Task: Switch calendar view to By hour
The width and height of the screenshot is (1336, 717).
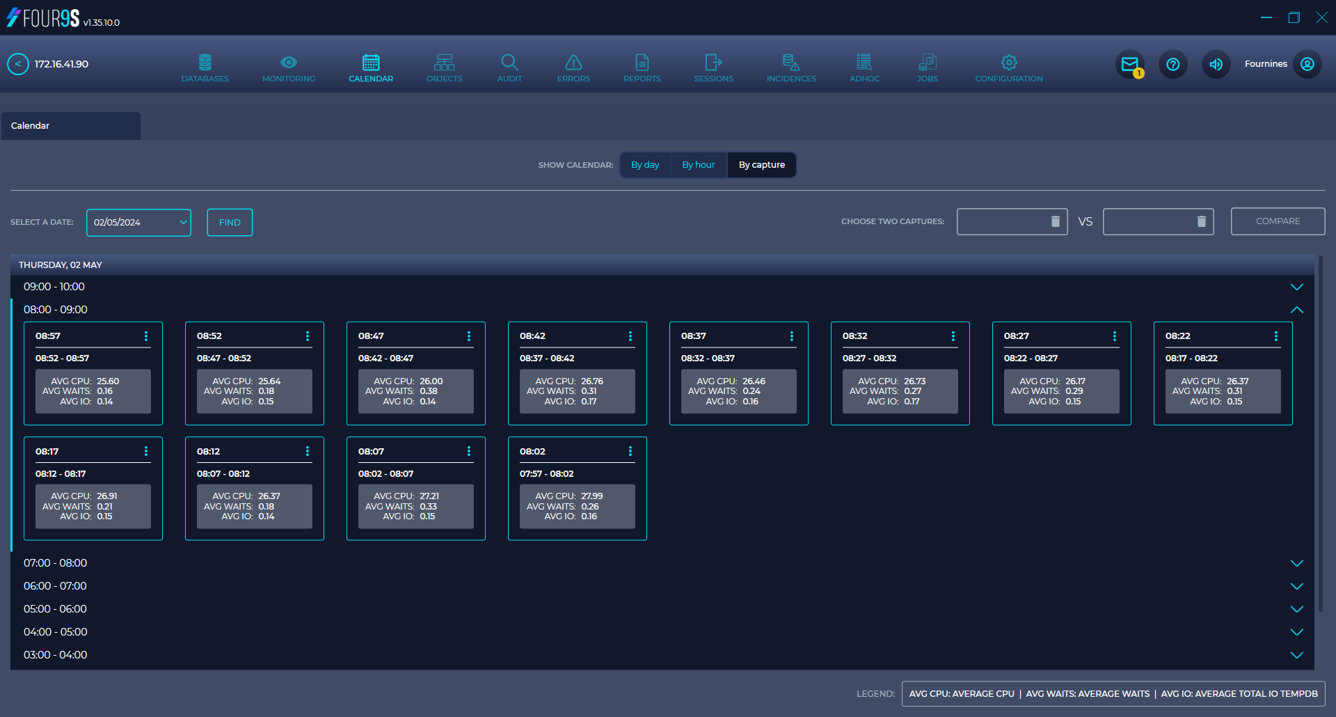Action: click(698, 164)
